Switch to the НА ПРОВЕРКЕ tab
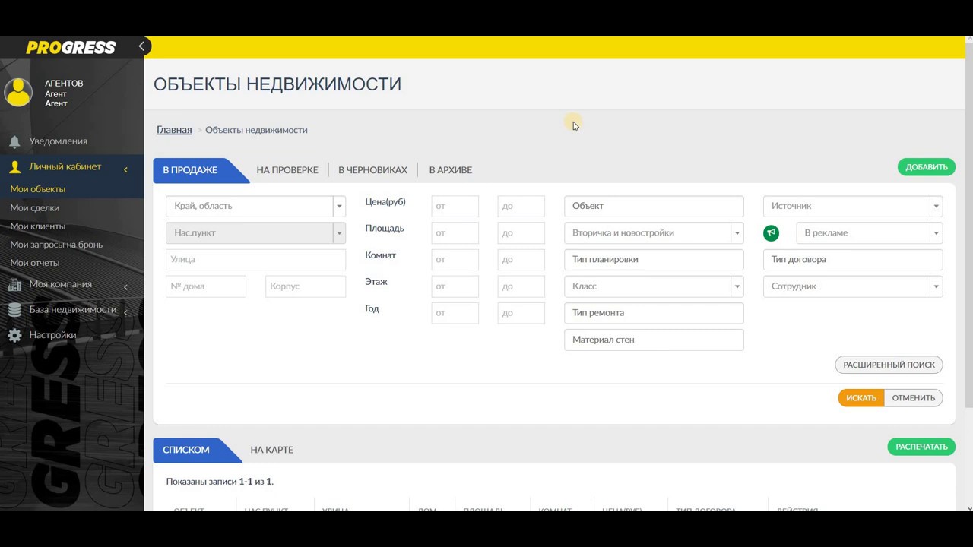973x547 pixels. click(x=287, y=170)
